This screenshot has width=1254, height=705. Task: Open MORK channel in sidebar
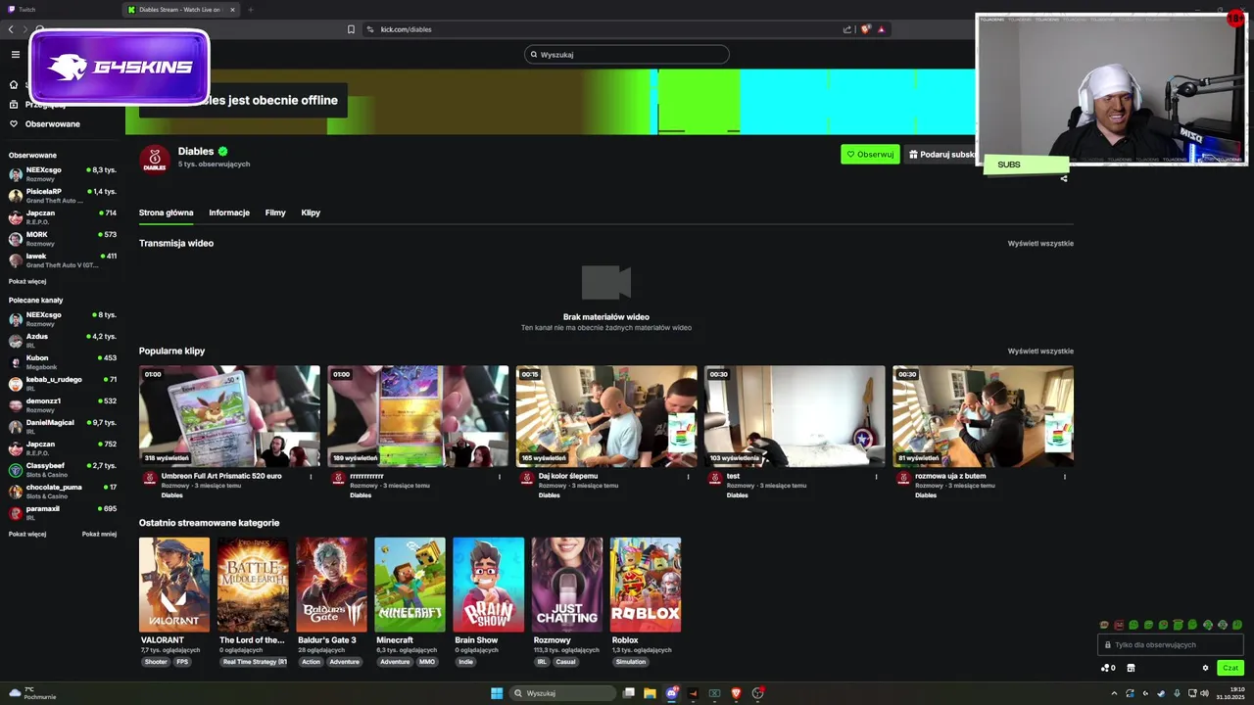click(x=62, y=239)
